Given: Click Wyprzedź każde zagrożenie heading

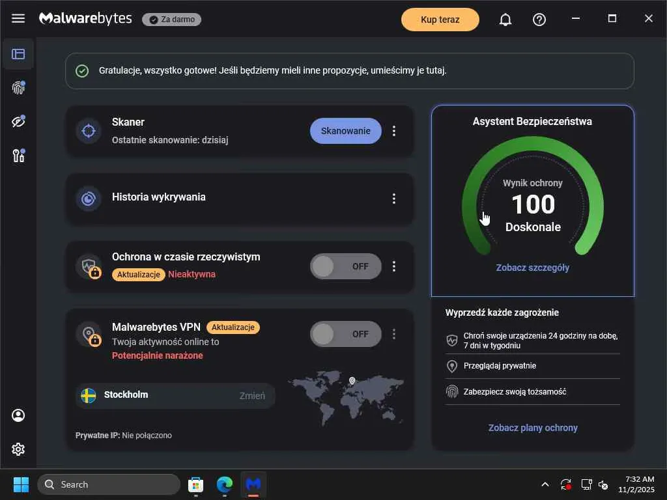Looking at the screenshot, I should (x=502, y=312).
